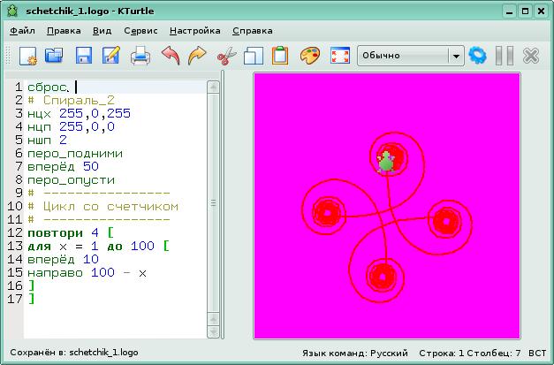Run the script with the blue gear icon
This screenshot has width=554, height=365.
(x=478, y=56)
